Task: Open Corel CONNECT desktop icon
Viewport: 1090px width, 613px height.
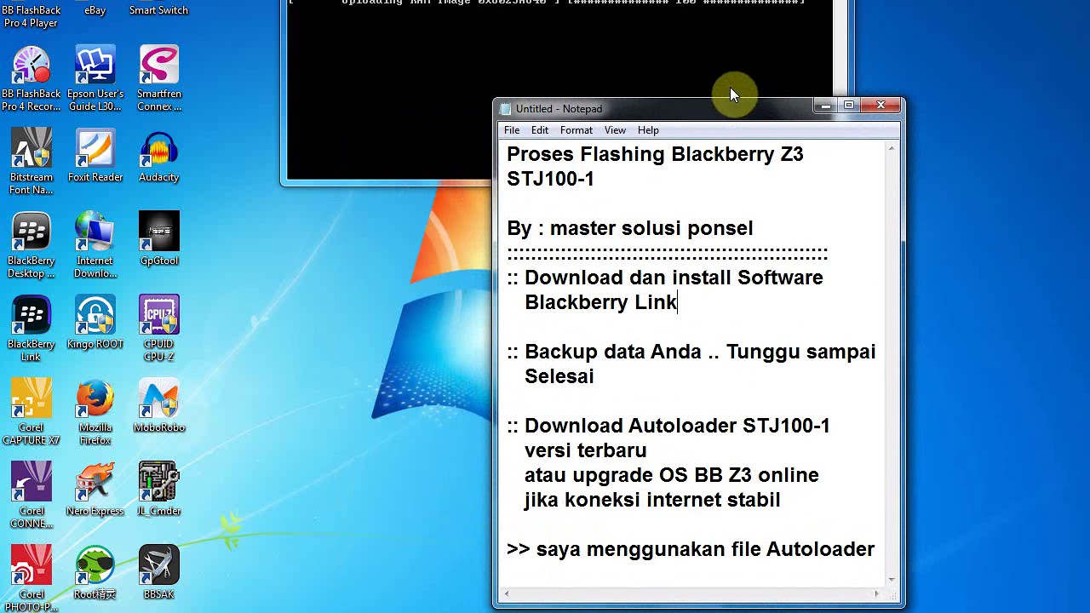Action: point(32,496)
